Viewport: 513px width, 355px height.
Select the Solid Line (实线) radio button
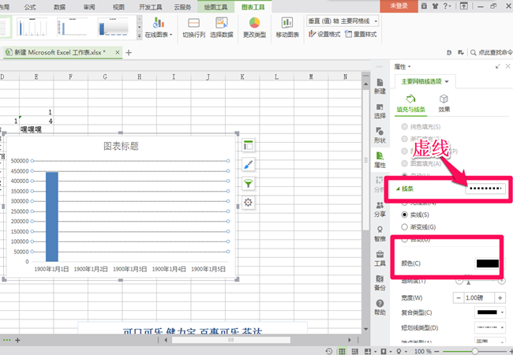pyautogui.click(x=404, y=215)
